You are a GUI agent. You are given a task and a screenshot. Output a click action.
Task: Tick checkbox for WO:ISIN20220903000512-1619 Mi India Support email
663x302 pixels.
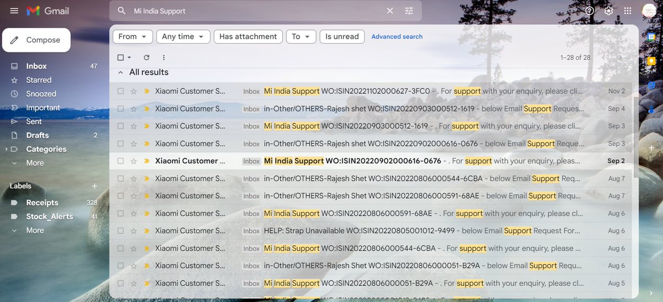tap(120, 126)
